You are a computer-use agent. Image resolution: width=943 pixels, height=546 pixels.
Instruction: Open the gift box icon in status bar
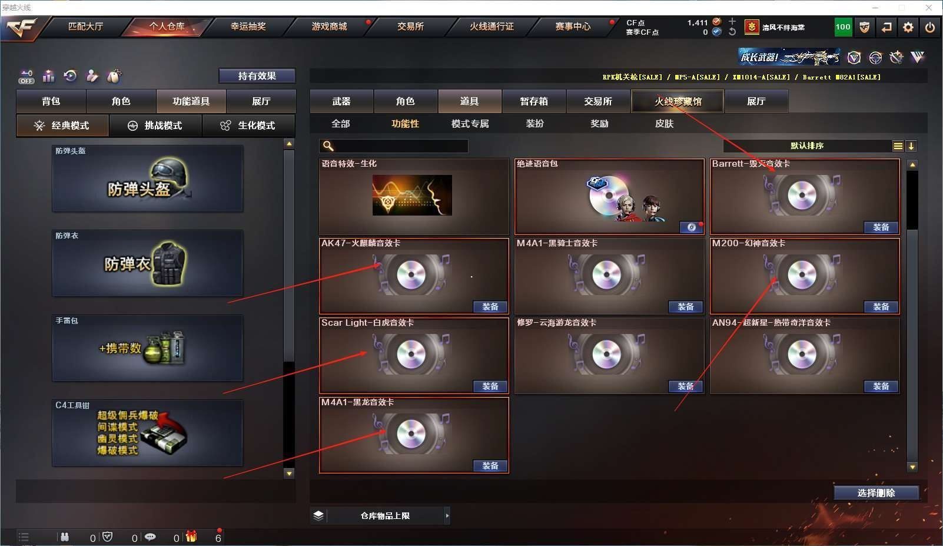(191, 537)
